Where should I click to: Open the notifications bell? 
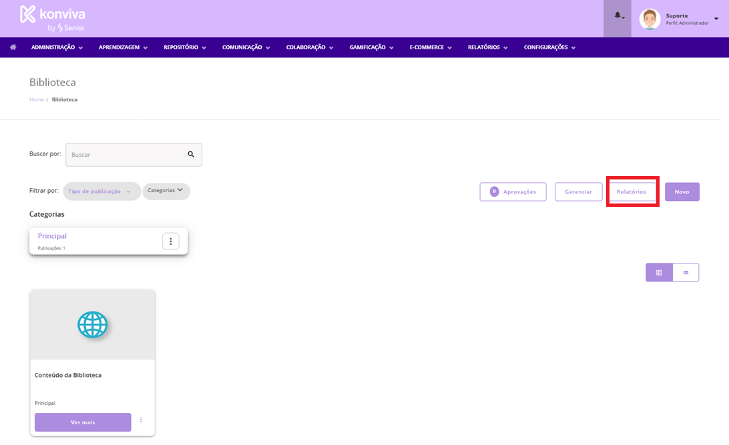618,16
